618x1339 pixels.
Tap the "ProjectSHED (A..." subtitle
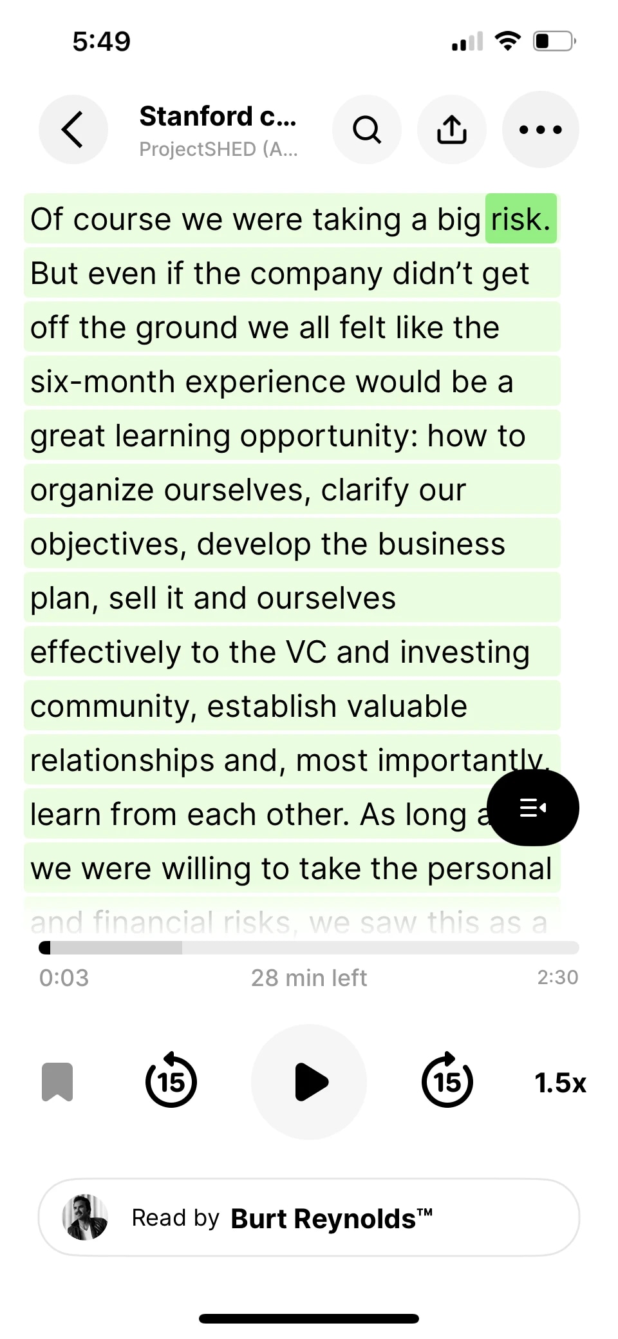pos(218,149)
